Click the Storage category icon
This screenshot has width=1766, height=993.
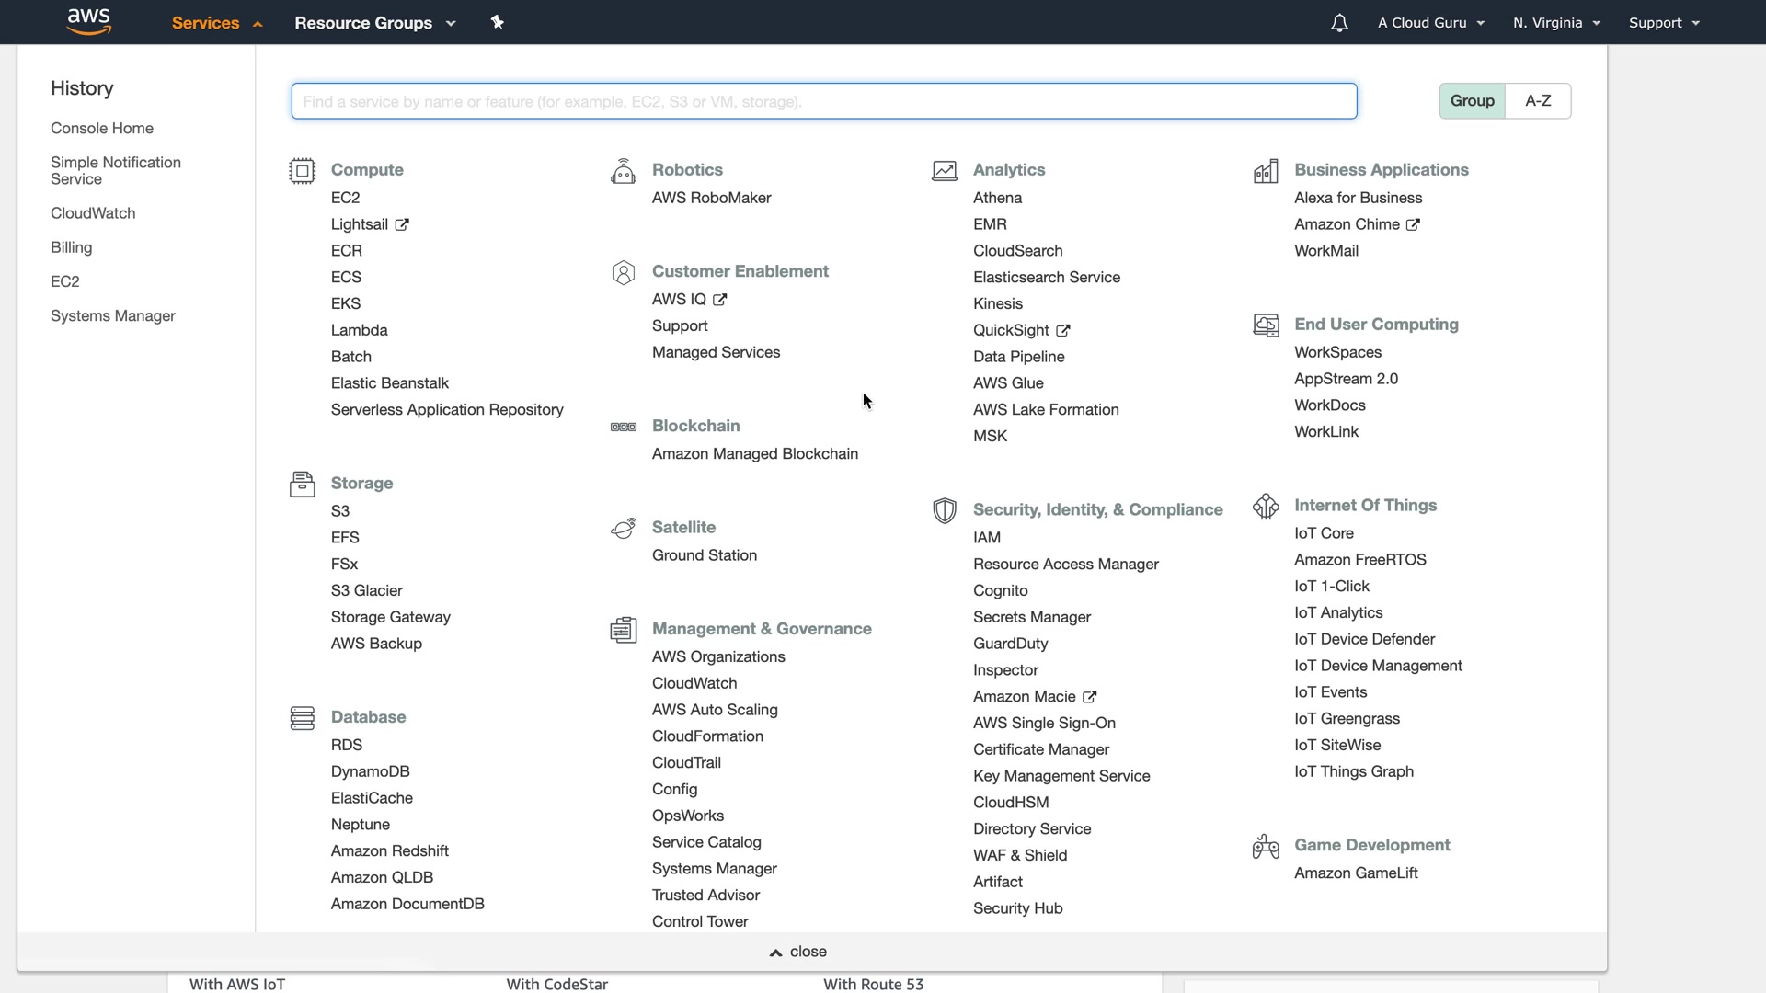(302, 485)
